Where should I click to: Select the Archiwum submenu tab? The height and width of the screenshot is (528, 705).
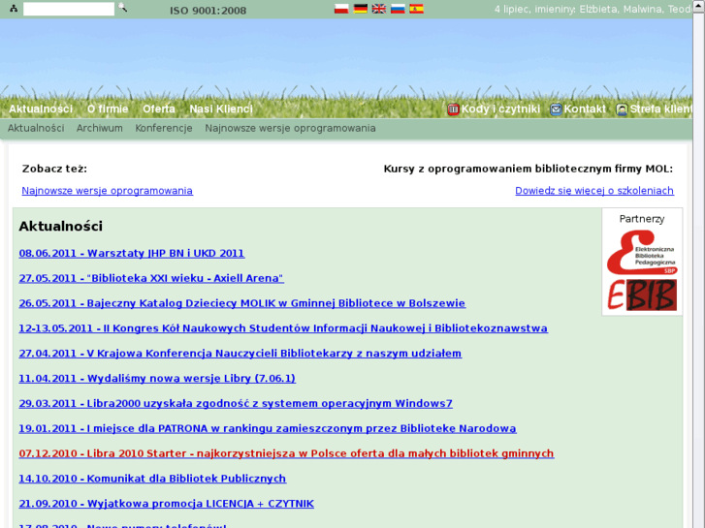pos(99,128)
